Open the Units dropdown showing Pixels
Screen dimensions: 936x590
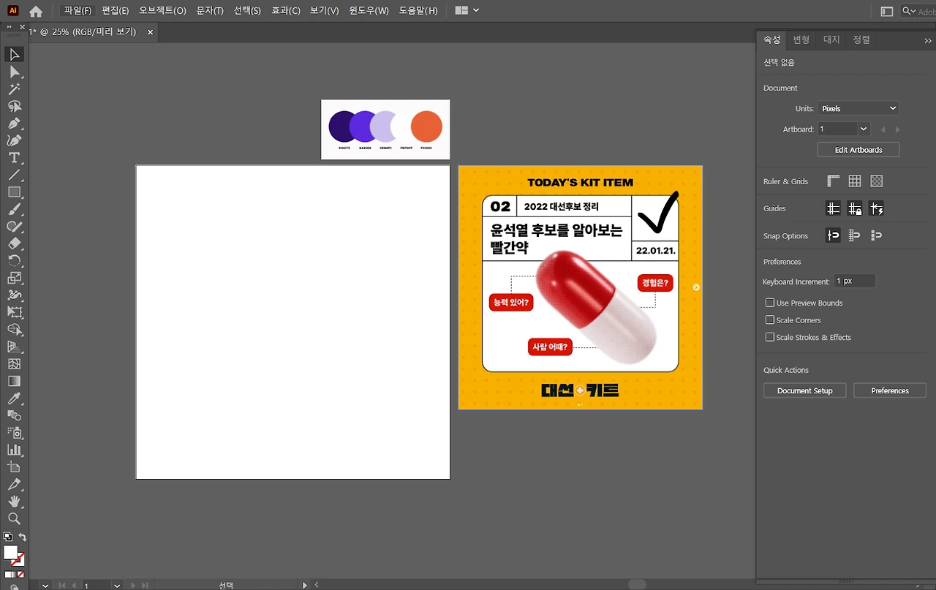click(858, 108)
